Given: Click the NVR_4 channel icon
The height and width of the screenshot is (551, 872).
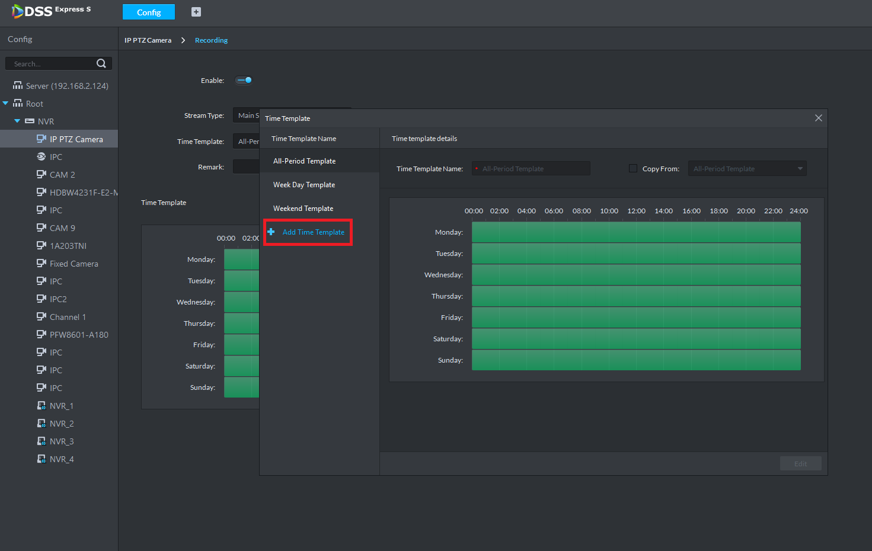Looking at the screenshot, I should coord(41,459).
